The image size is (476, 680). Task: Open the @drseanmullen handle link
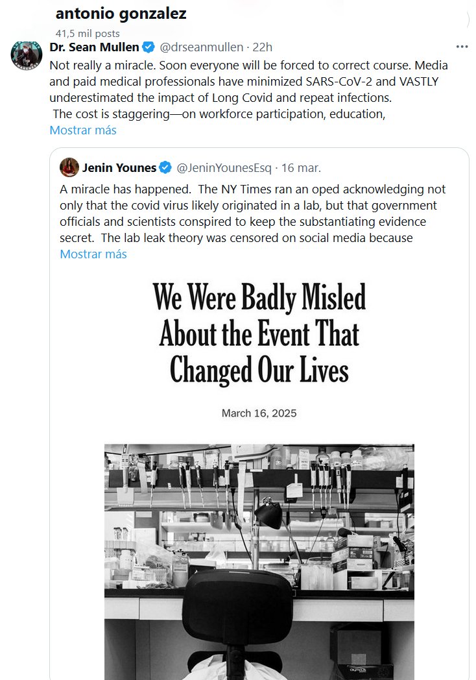coord(202,47)
